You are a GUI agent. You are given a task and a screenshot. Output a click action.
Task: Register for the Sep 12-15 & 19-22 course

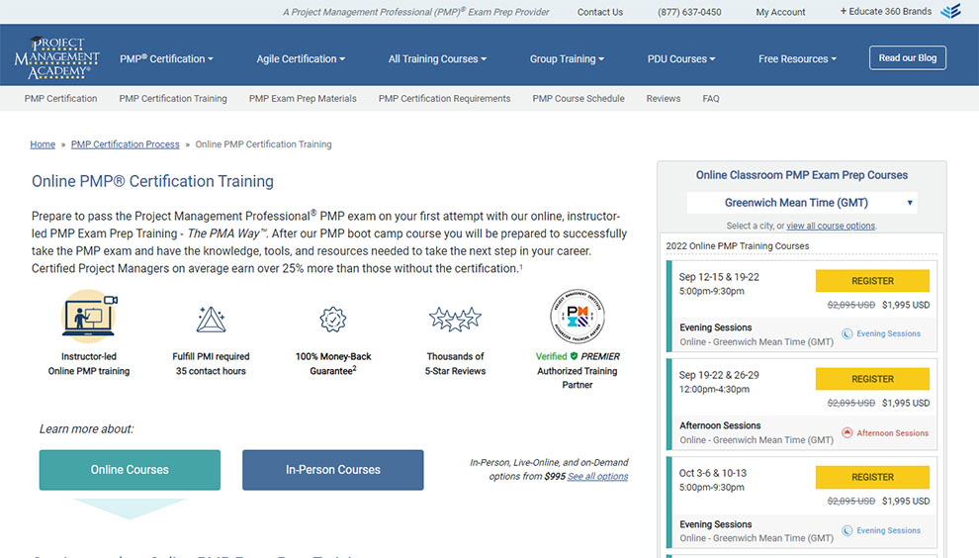[872, 281]
